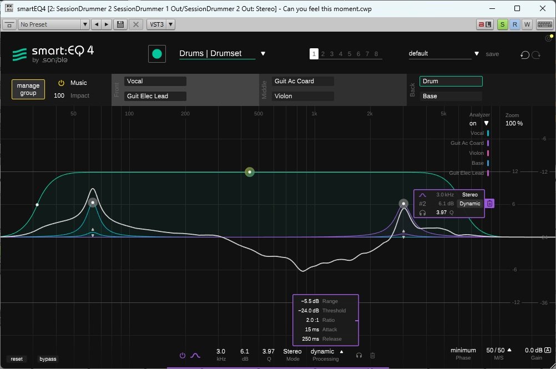This screenshot has width=556, height=369.
Task: Engage the green learning/record button
Action: click(x=157, y=53)
